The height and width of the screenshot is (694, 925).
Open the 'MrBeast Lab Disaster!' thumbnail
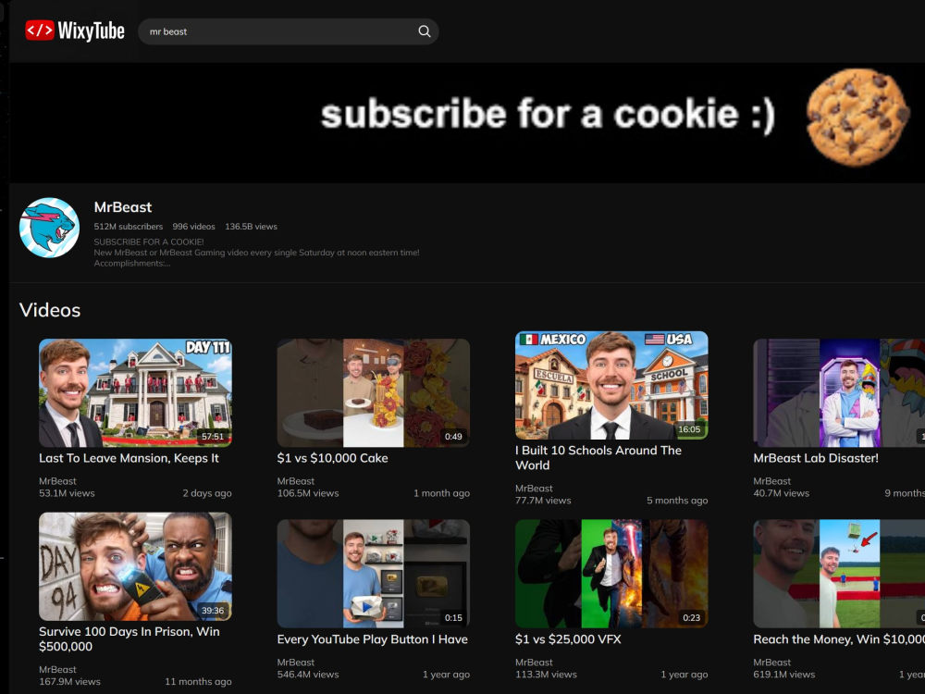[839, 392]
